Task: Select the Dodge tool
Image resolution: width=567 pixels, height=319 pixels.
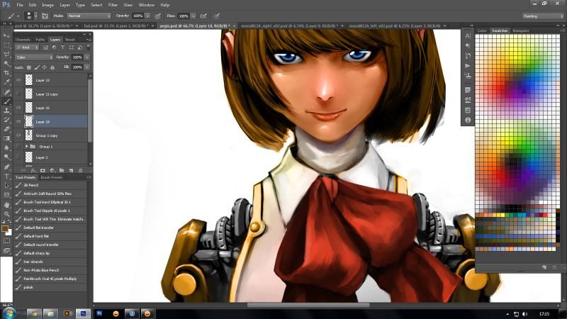Action: click(x=6, y=157)
